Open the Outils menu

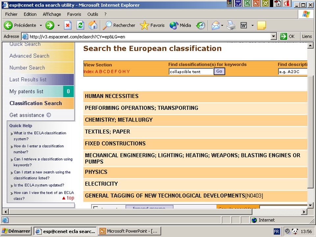(93, 14)
